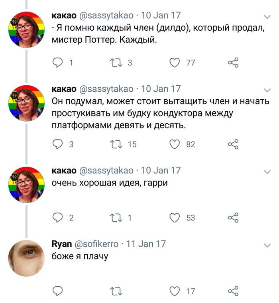Like the tweet with 77 likes

pyautogui.click(x=175, y=63)
